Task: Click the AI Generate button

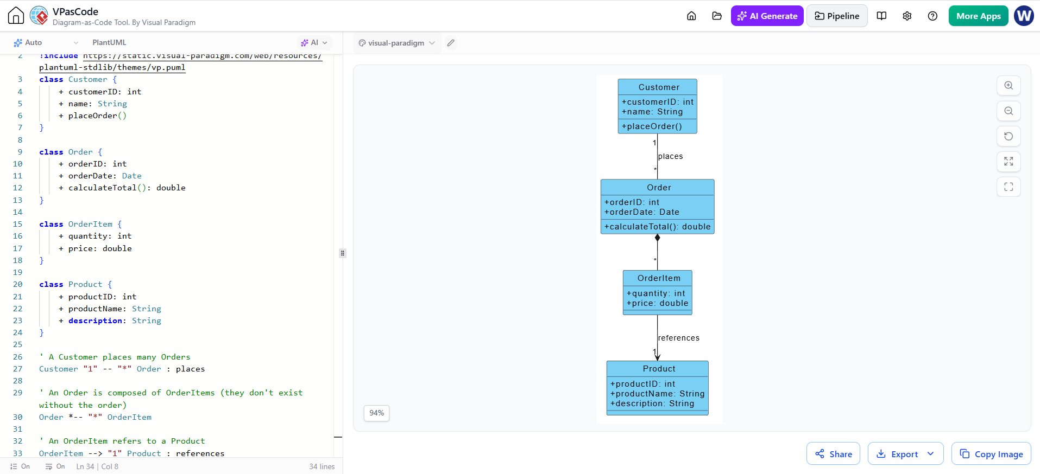Action: (x=767, y=16)
